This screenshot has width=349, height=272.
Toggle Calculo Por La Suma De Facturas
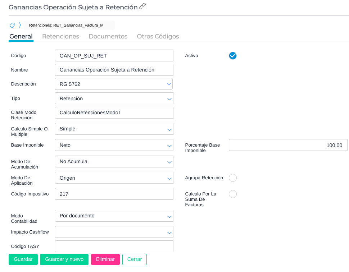coord(233,194)
